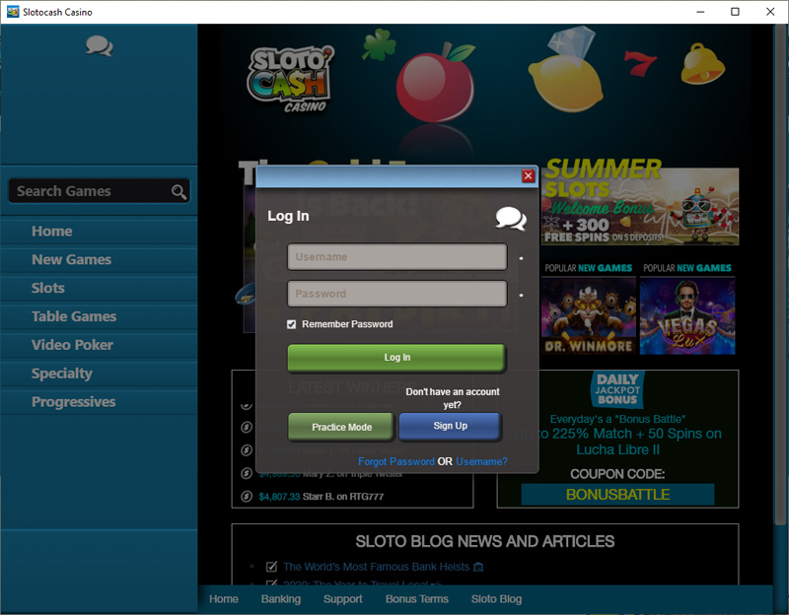Open the forgot Username? link
Viewport: 789px width, 615px height.
[481, 461]
